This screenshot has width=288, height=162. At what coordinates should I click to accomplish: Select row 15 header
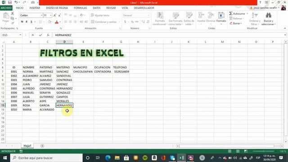click(3, 105)
